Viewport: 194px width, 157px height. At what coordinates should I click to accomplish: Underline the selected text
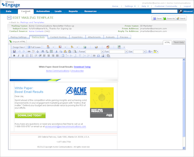coord(23,55)
